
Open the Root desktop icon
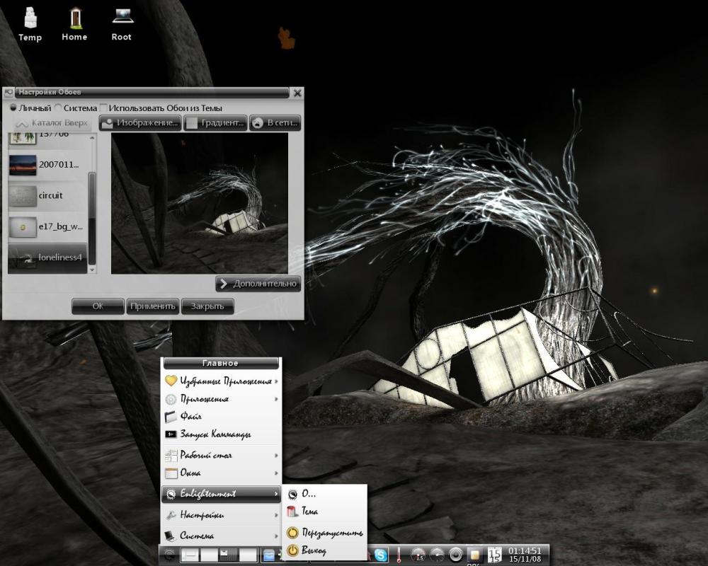pos(122,23)
